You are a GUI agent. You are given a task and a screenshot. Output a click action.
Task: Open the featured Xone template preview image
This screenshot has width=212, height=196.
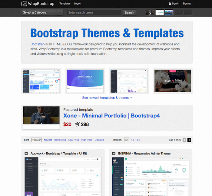click(x=41, y=118)
